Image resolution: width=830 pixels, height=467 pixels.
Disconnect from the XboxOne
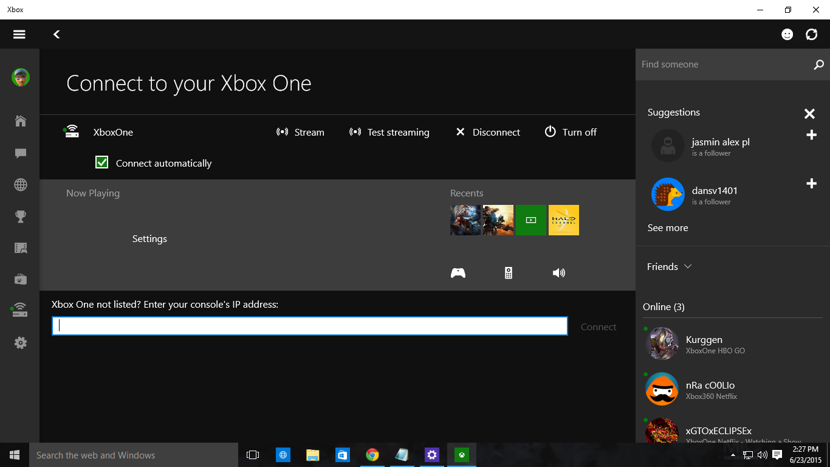(488, 132)
